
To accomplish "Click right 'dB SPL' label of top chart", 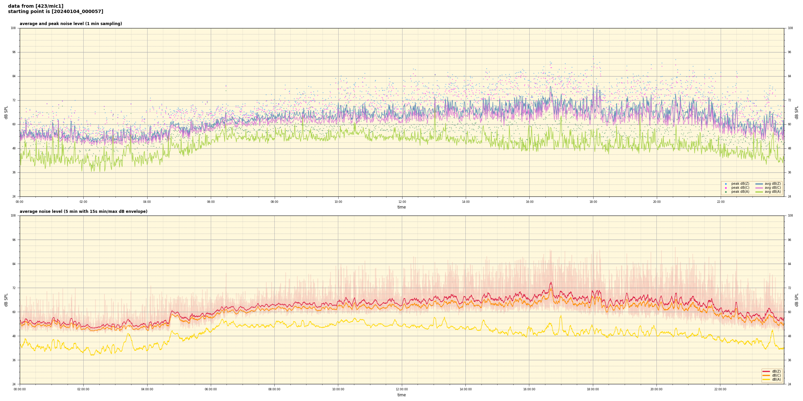I will pos(797,112).
